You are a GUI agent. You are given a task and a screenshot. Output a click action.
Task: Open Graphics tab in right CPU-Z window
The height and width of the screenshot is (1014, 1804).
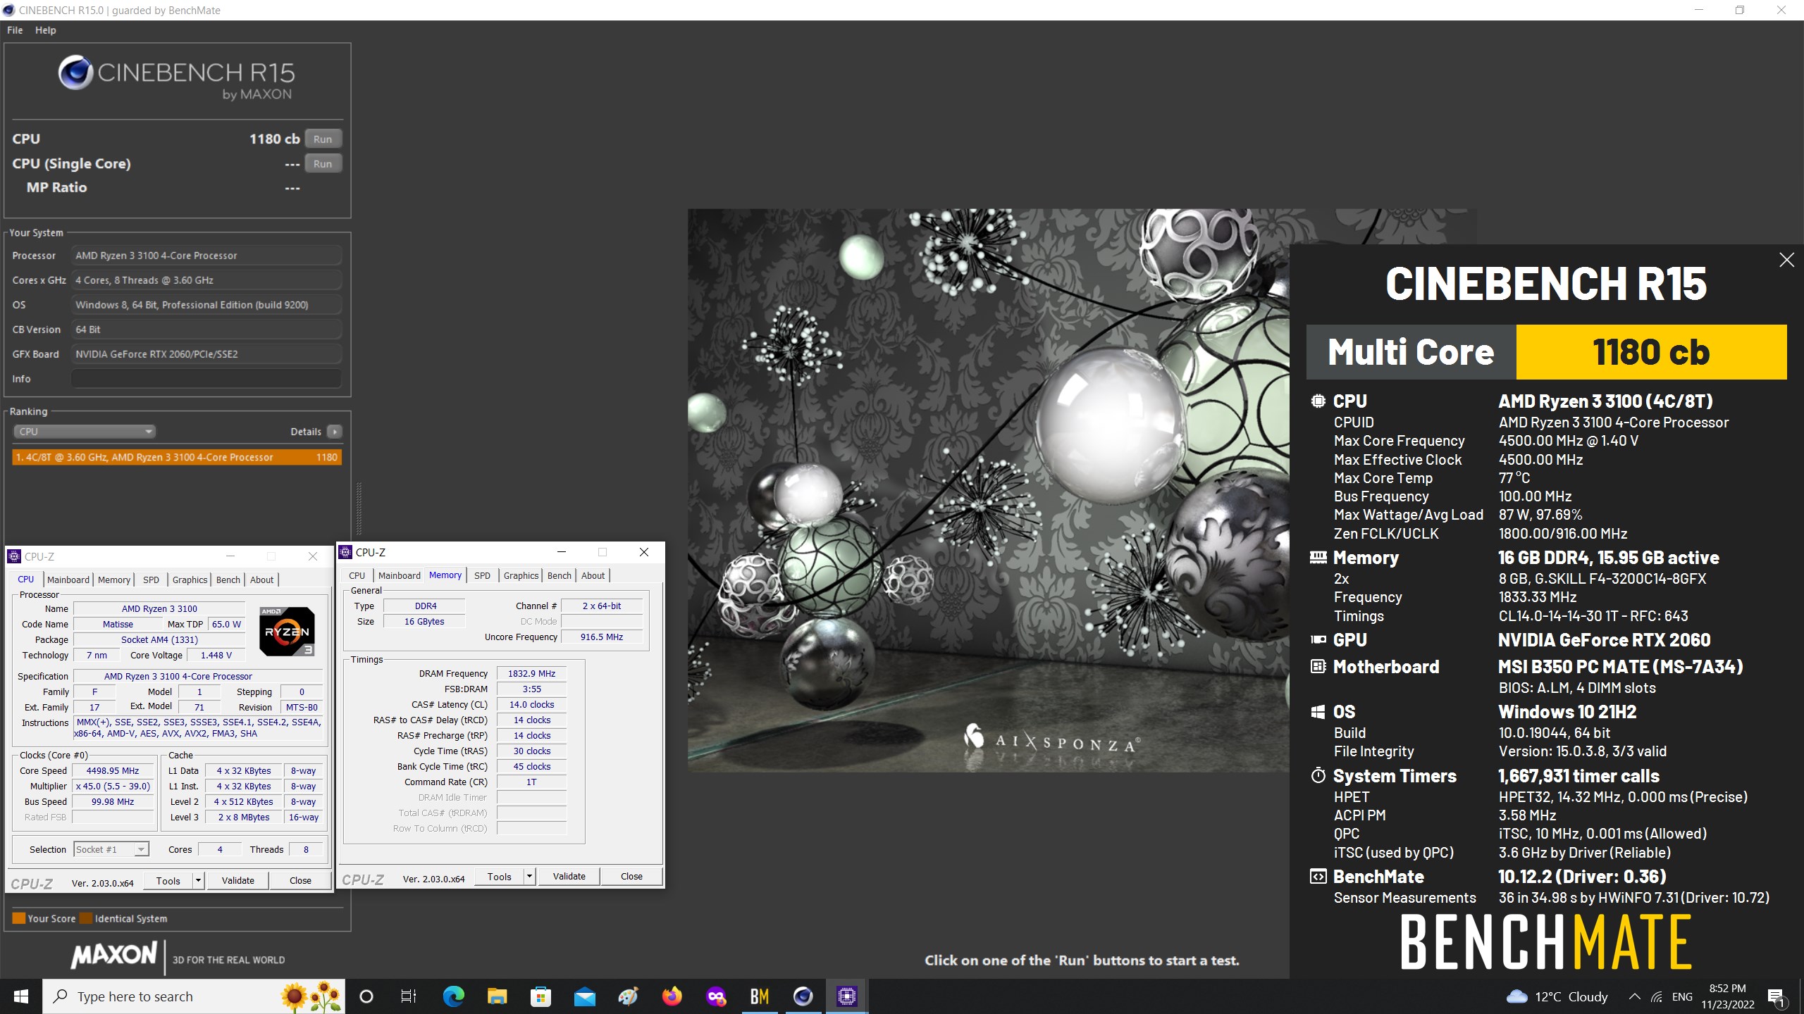(521, 575)
